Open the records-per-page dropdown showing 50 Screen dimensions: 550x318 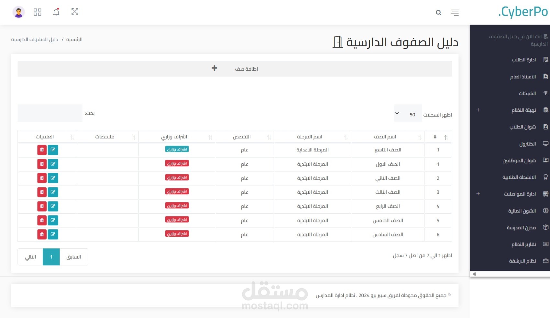tap(408, 113)
